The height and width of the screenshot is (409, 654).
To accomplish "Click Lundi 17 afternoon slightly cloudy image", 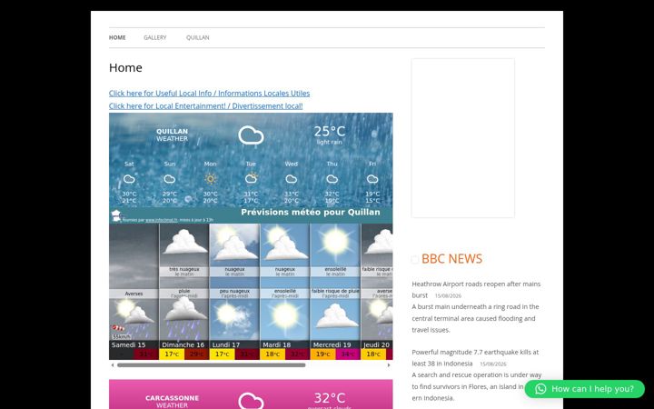I will pyautogui.click(x=234, y=319).
